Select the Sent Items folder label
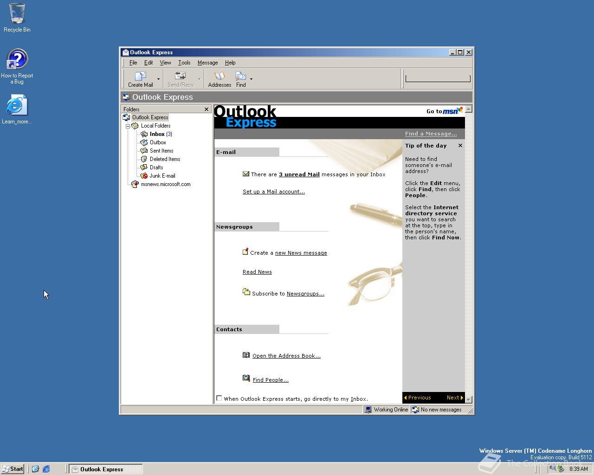The image size is (594, 475). 161,151
